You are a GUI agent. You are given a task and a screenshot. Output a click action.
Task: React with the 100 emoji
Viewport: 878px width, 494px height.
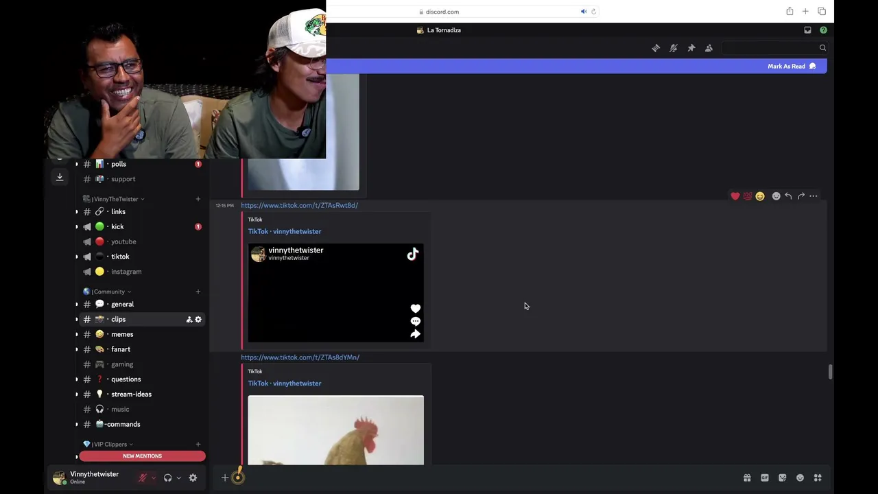pyautogui.click(x=748, y=196)
